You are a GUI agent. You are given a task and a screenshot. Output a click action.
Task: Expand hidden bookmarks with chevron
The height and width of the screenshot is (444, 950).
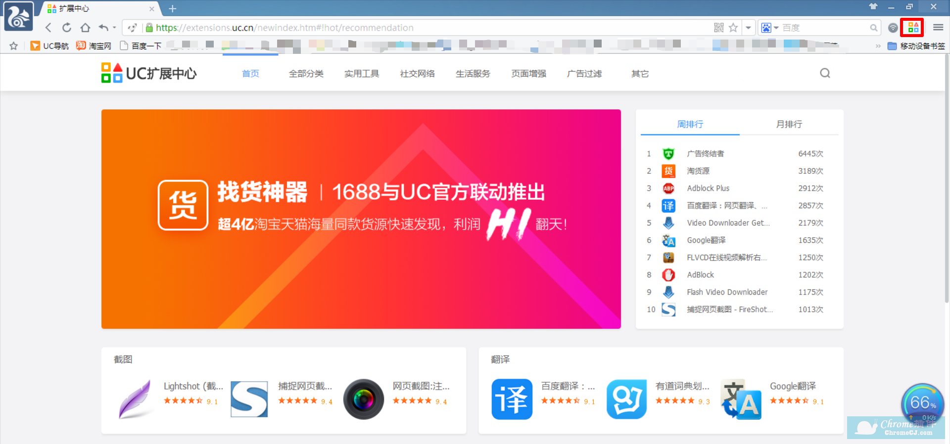878,46
